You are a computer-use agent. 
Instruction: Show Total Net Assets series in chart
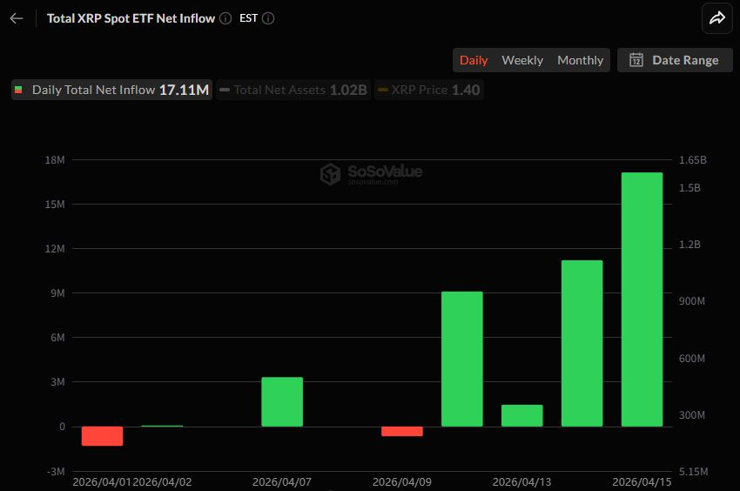pos(293,90)
